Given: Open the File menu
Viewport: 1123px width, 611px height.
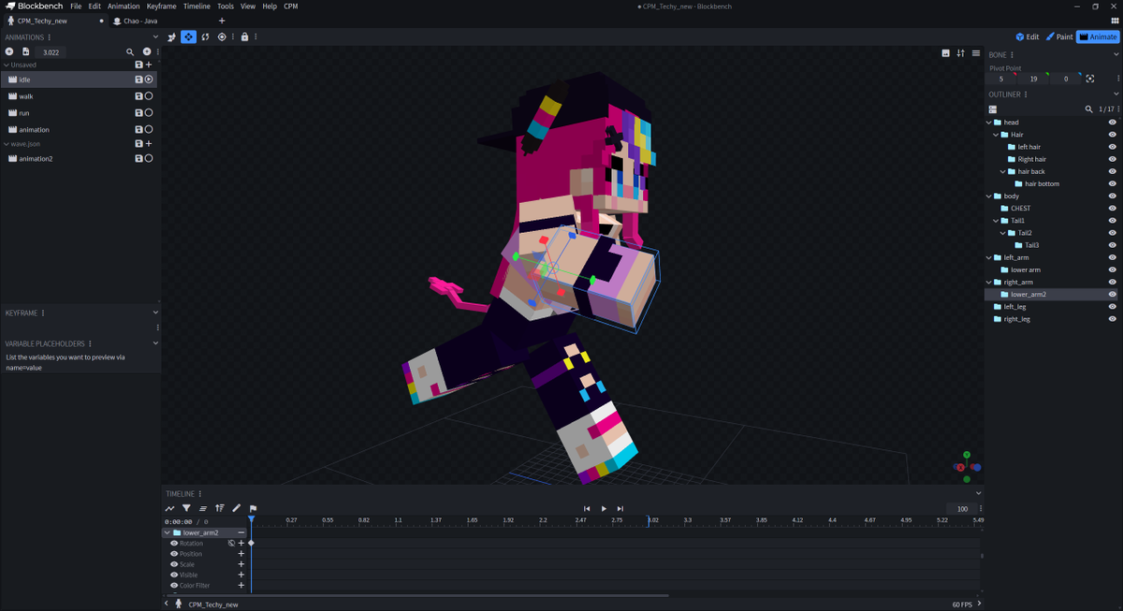Looking at the screenshot, I should click(x=76, y=6).
